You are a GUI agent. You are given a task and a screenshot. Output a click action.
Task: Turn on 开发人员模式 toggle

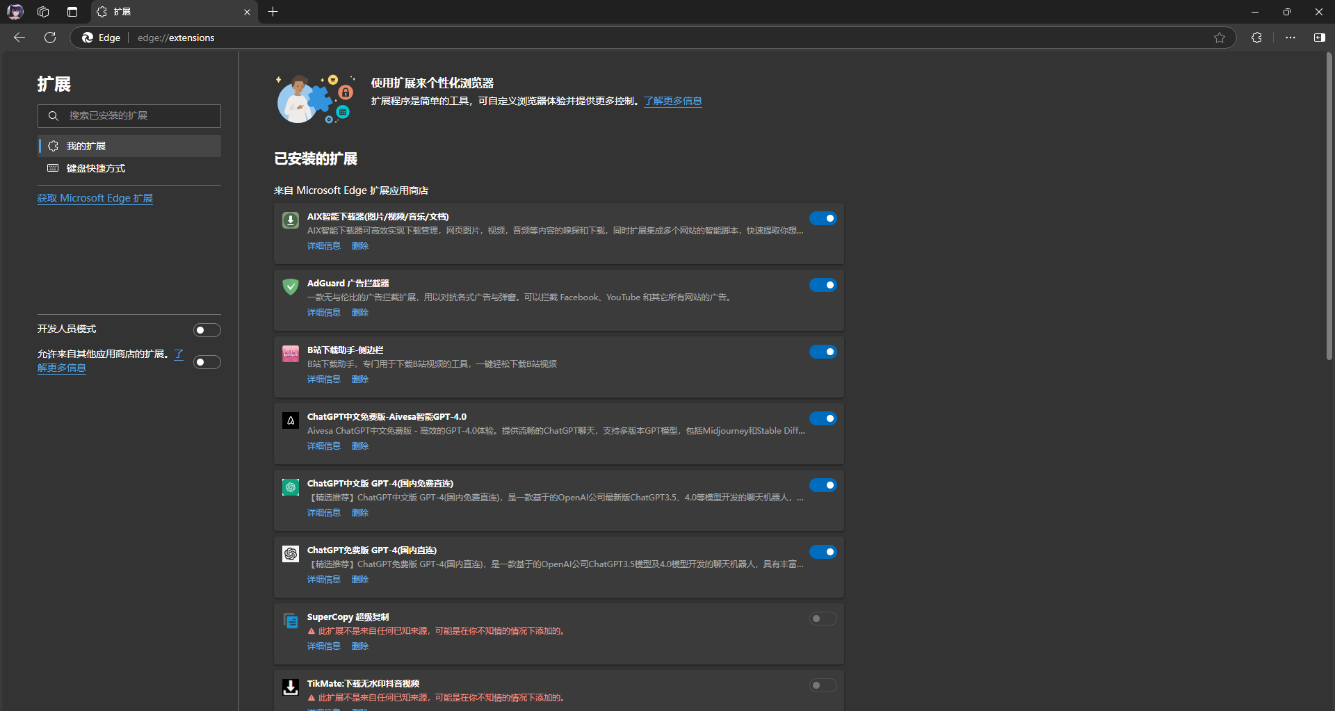pyautogui.click(x=207, y=330)
